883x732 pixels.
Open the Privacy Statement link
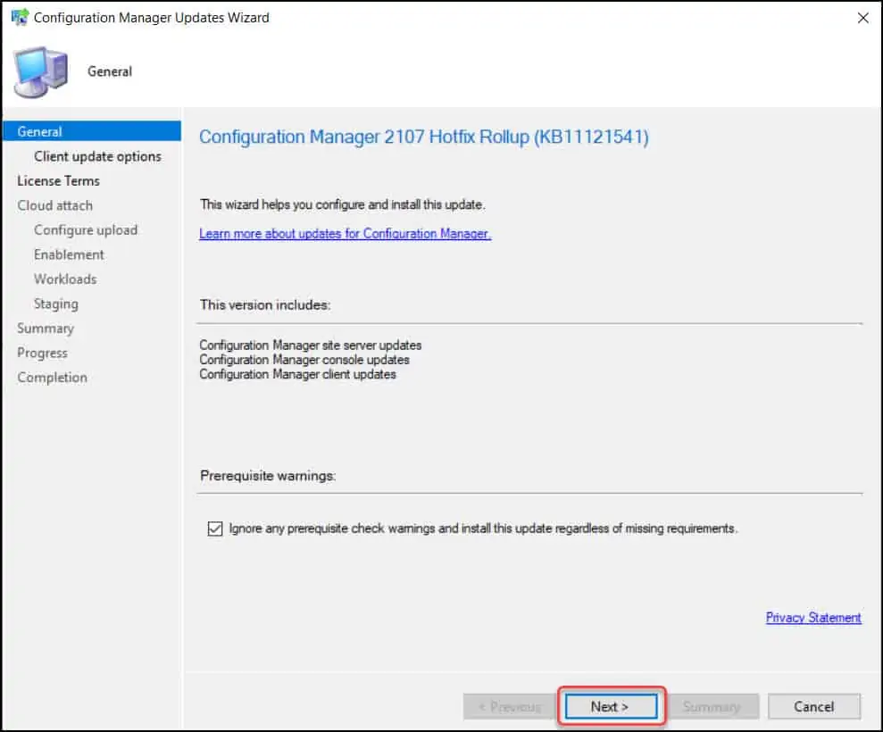point(813,618)
